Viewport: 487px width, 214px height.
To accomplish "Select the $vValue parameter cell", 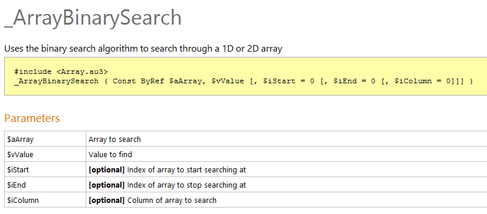I will (45, 154).
